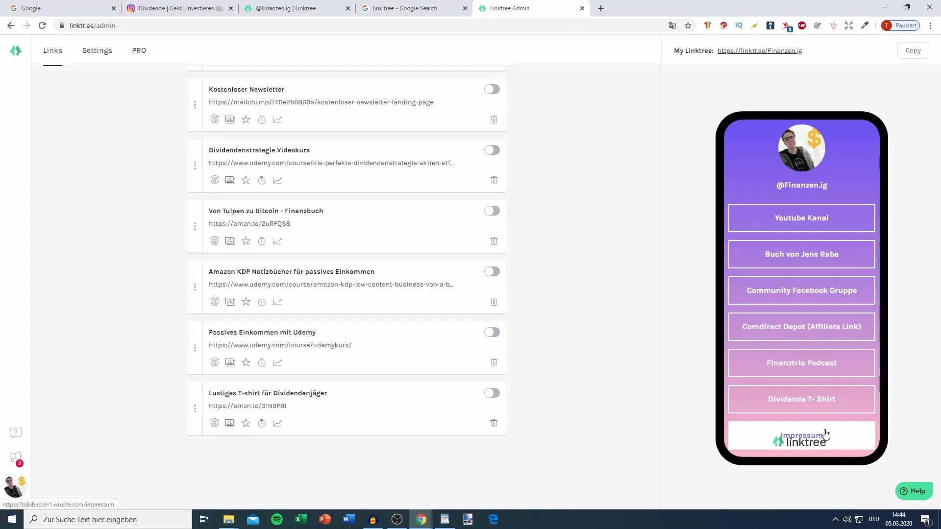941x529 pixels.
Task: Click Comdirect Depot (Affiliate Link) in preview
Action: (801, 327)
